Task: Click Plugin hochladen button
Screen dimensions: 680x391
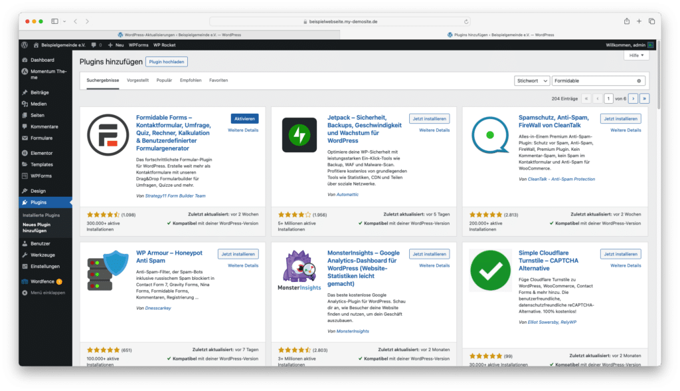Action: (167, 62)
